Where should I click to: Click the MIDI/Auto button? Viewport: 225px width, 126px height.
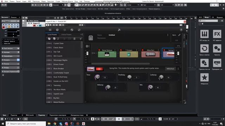[x=170, y=69]
